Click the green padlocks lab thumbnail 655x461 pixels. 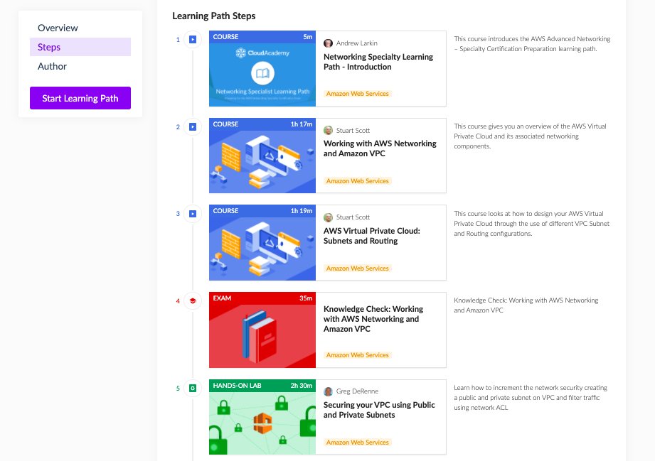(x=262, y=417)
